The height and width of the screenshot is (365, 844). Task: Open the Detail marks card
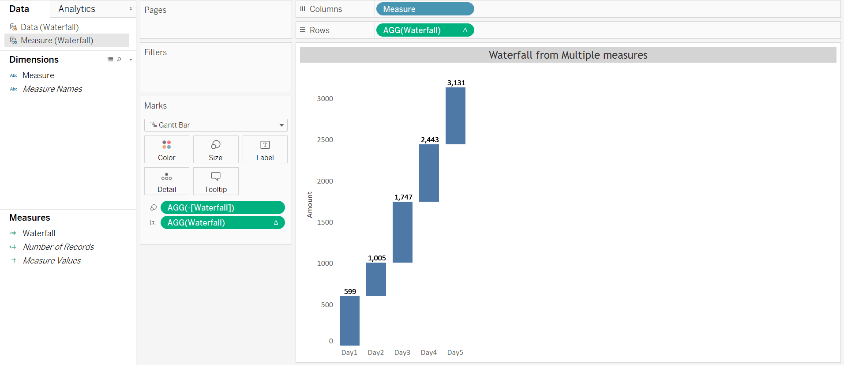click(x=166, y=181)
